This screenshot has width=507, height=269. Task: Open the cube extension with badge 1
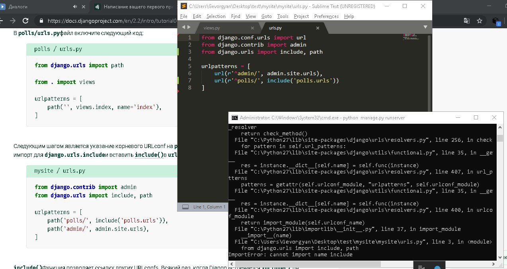pyautogui.click(x=496, y=21)
